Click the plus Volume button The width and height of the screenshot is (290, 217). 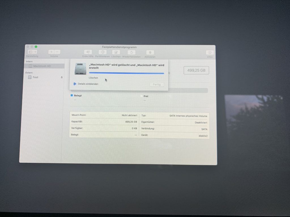(x=52, y=52)
